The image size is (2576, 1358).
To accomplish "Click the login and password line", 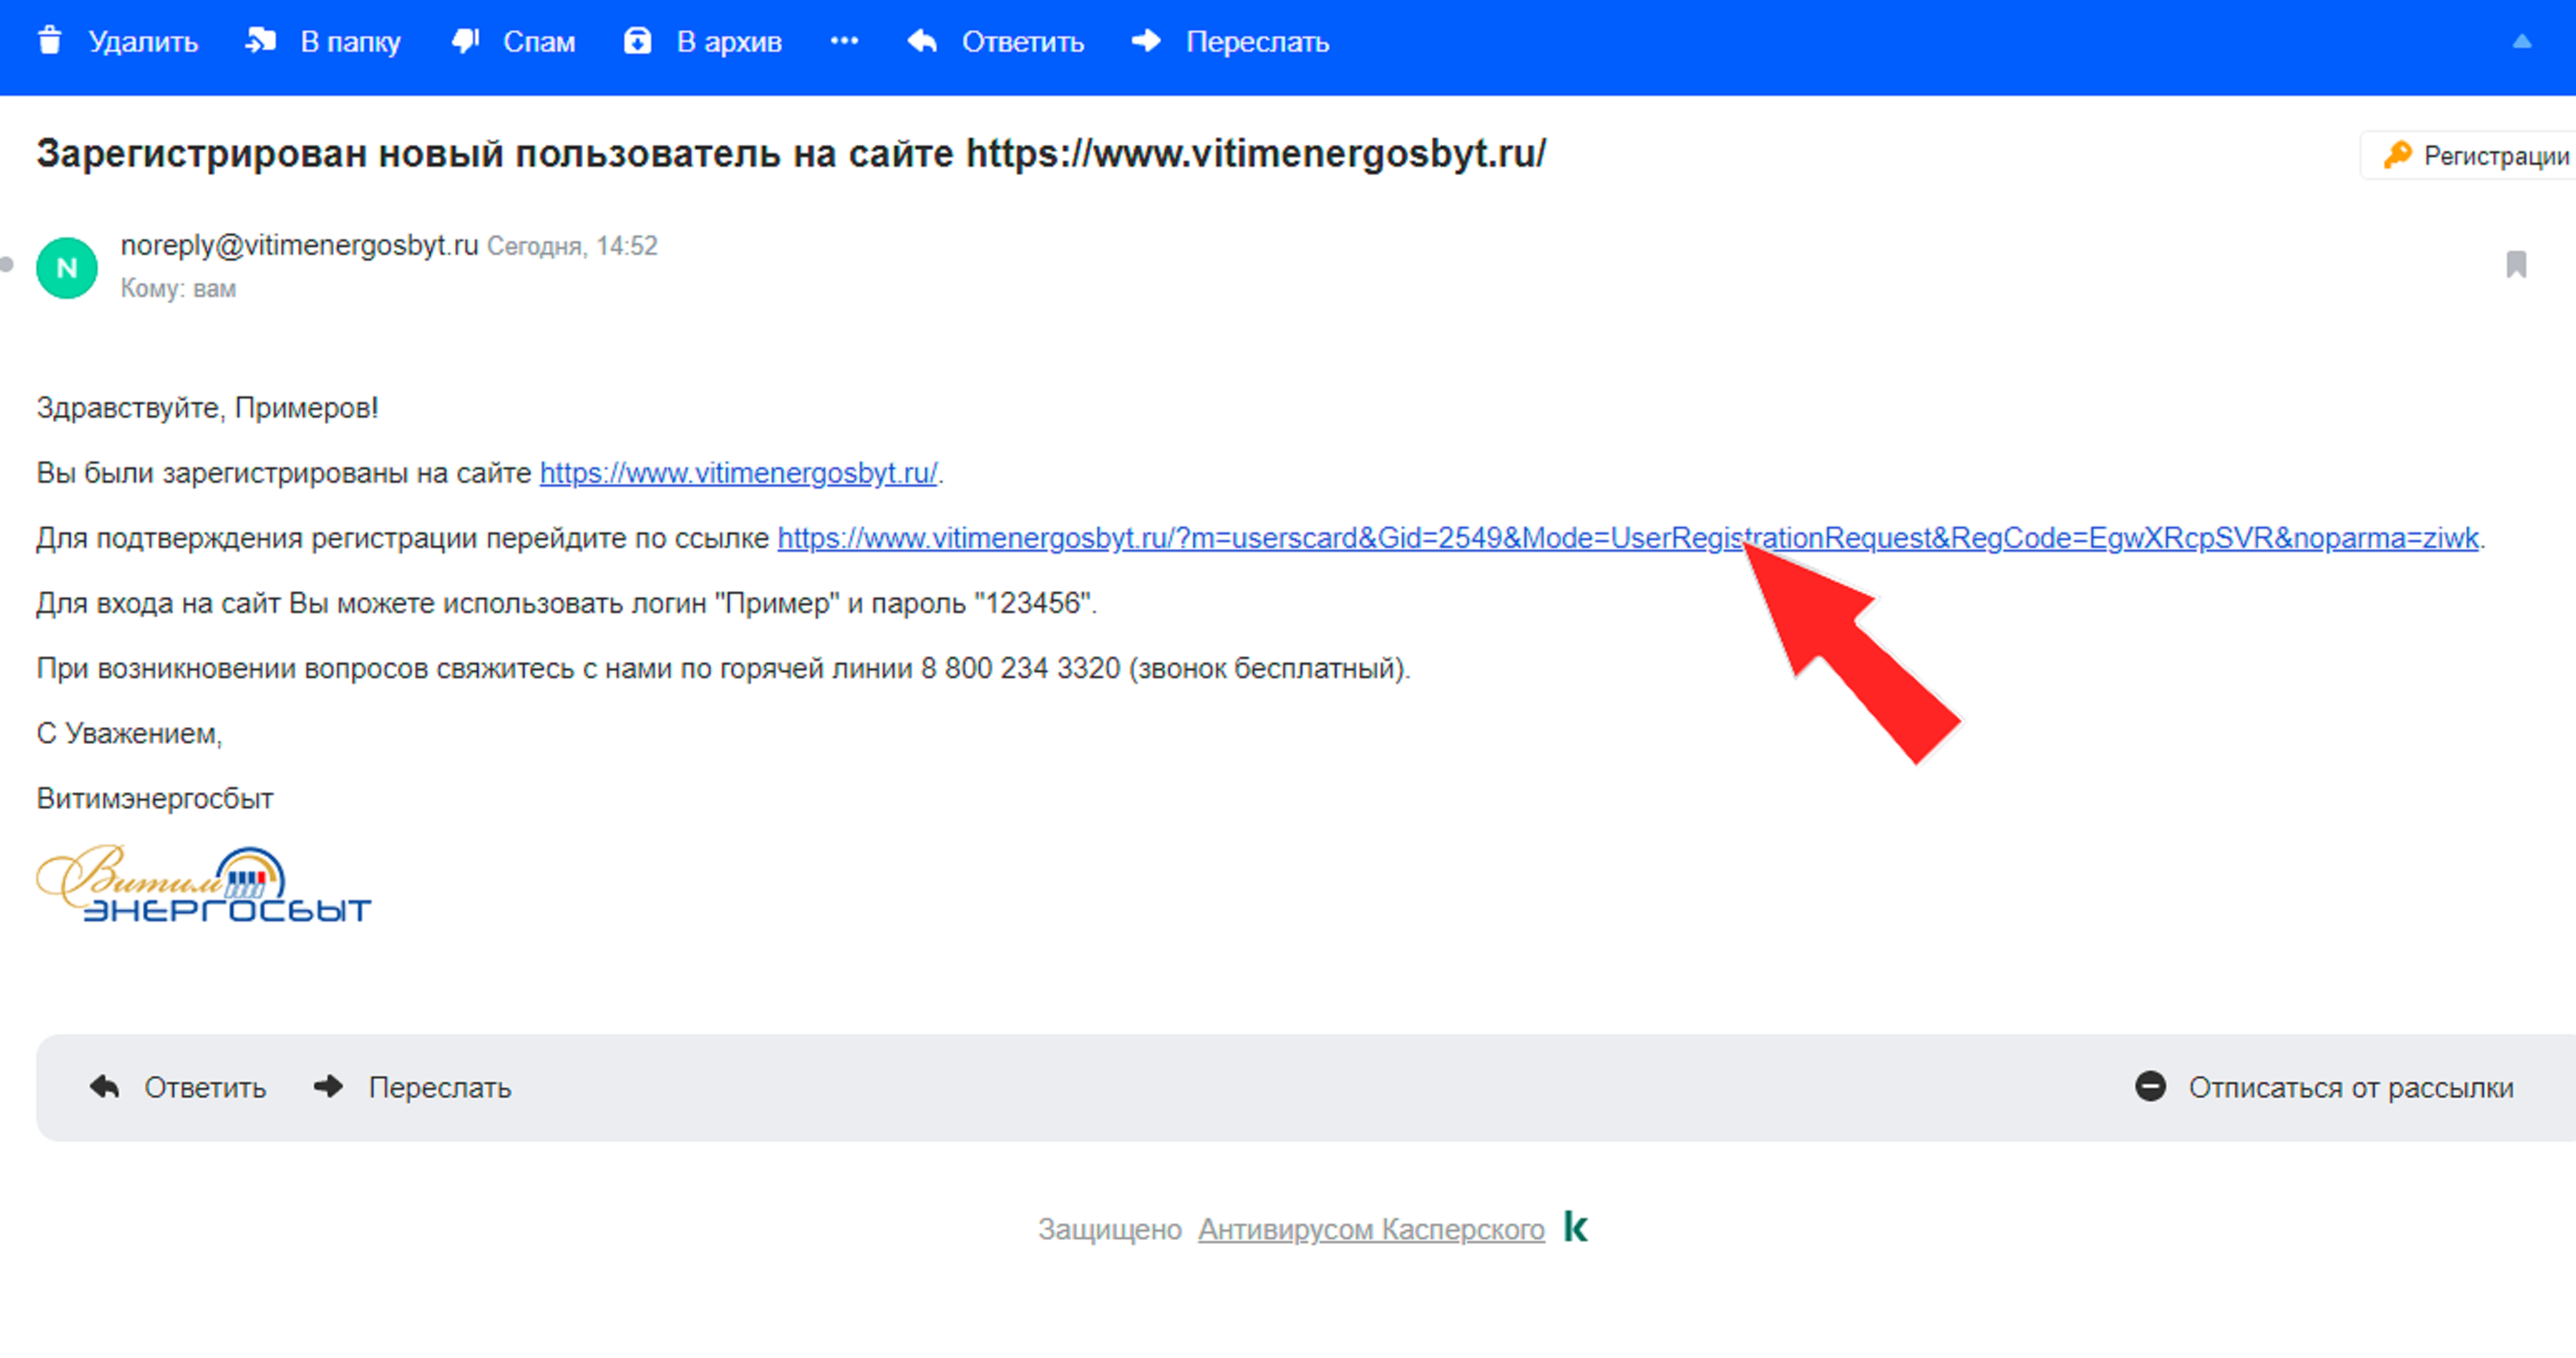I will (566, 603).
